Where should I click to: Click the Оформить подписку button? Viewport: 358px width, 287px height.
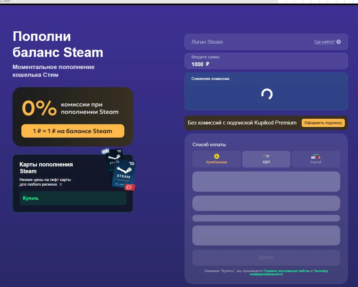(x=323, y=123)
